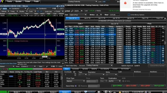Click the Save Order info icon
Image resolution: width=167 pixels, height=93 pixels.
pos(76,86)
